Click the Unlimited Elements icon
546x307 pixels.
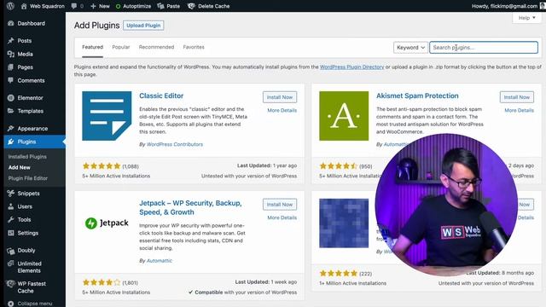point(11,264)
